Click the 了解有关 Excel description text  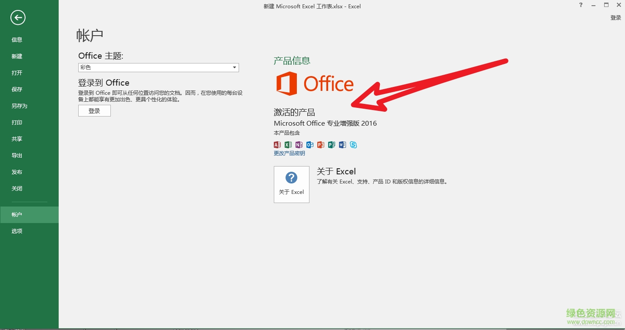click(382, 182)
